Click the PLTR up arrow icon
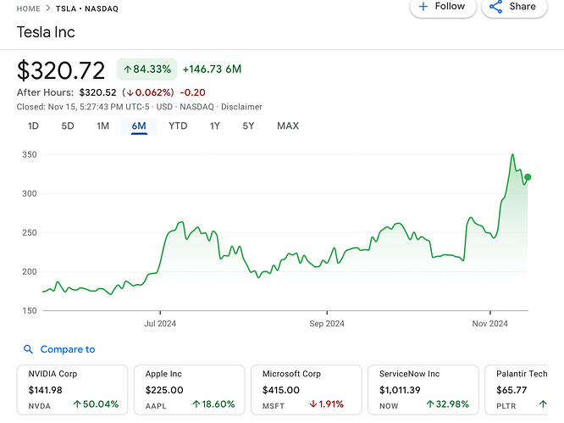564x423 pixels. (x=543, y=404)
